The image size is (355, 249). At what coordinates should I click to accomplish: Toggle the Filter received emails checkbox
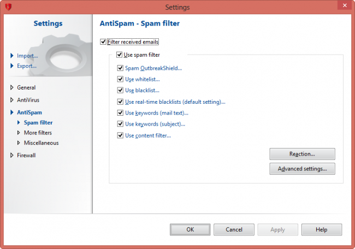pyautogui.click(x=104, y=41)
